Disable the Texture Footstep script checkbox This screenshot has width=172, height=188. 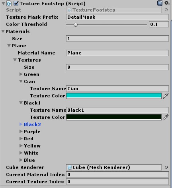coord(16,3)
